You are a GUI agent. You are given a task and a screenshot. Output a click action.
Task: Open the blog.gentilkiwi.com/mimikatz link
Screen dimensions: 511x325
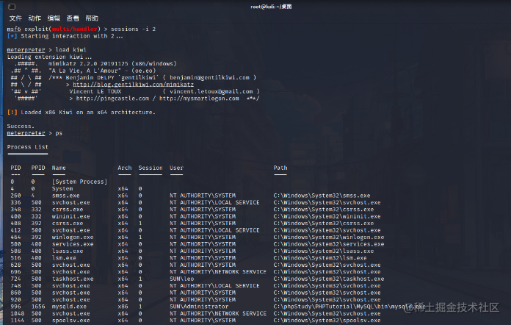coord(133,85)
